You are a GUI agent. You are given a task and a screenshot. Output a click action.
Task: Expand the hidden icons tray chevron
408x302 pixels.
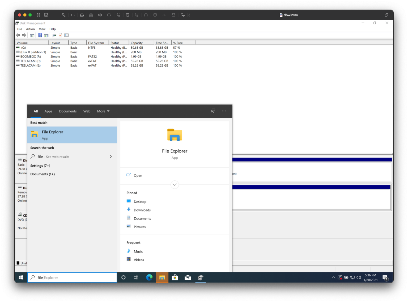click(x=333, y=277)
